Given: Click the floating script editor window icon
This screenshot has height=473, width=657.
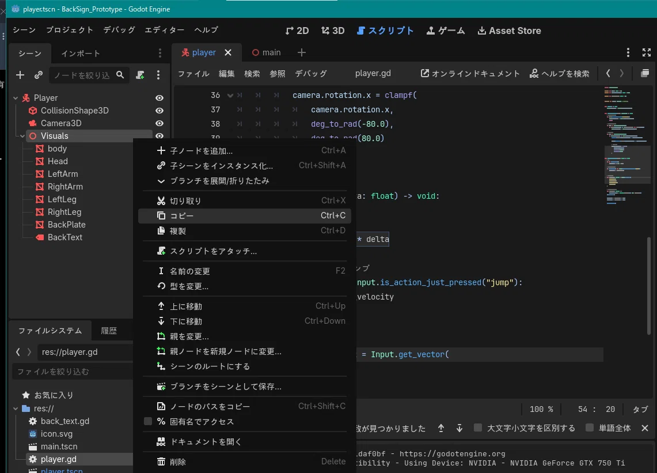Looking at the screenshot, I should point(645,73).
